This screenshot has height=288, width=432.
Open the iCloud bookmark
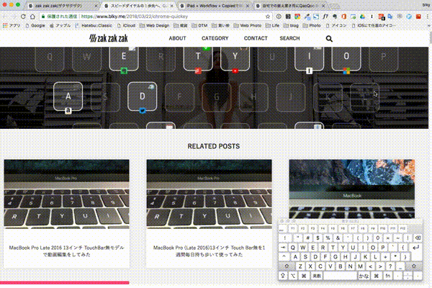coord(126,25)
